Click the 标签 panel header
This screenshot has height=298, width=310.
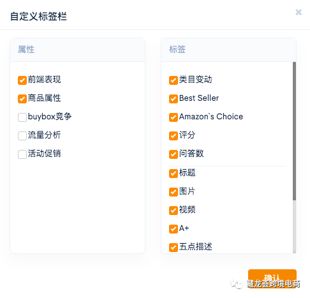[x=228, y=50]
